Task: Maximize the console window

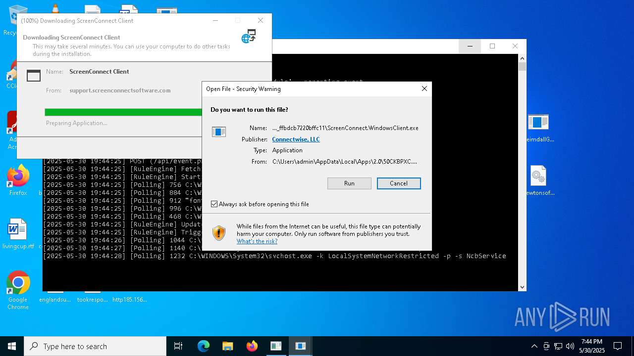Action: pyautogui.click(x=492, y=46)
